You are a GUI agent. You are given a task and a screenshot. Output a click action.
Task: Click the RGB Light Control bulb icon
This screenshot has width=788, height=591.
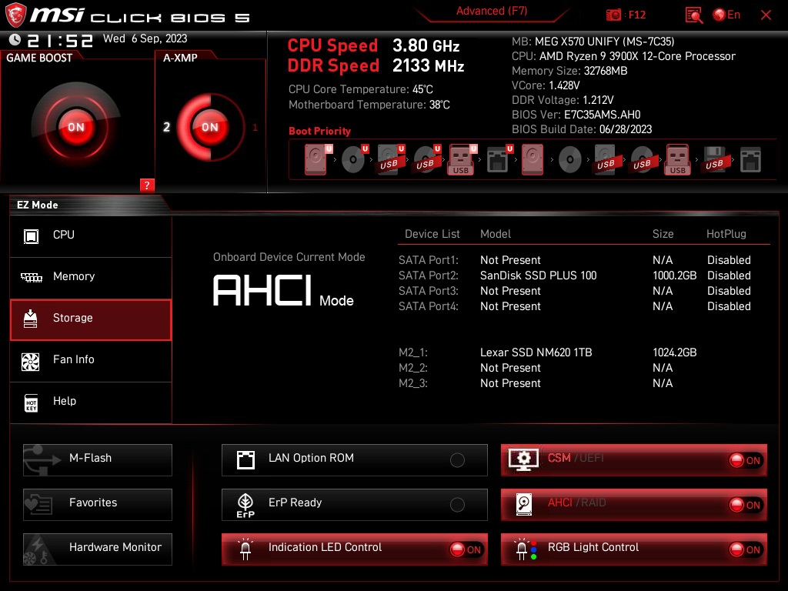click(524, 549)
